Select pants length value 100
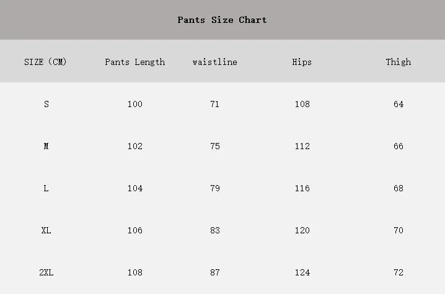This screenshot has width=445, height=294. coord(135,104)
